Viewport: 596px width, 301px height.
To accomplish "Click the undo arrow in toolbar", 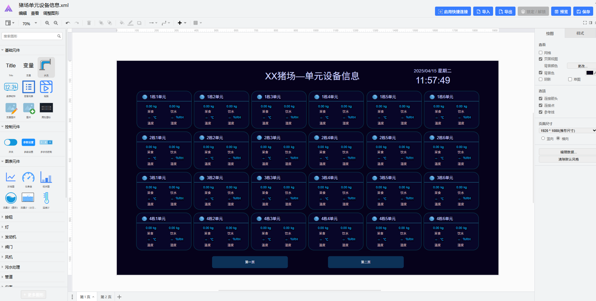I will click(68, 23).
